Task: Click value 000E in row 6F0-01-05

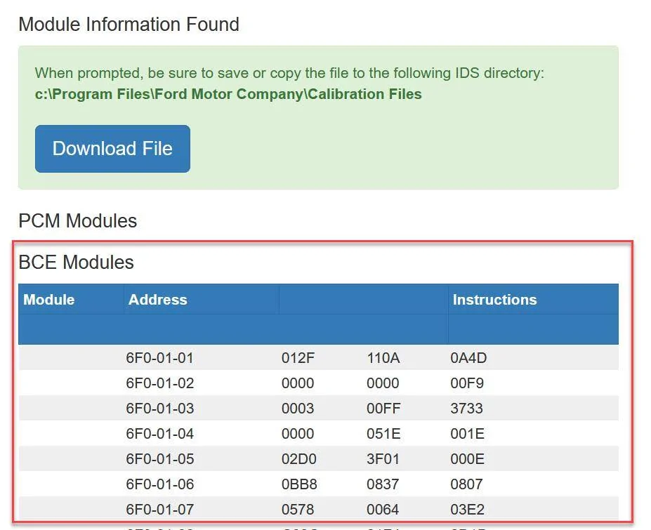Action: click(x=468, y=459)
